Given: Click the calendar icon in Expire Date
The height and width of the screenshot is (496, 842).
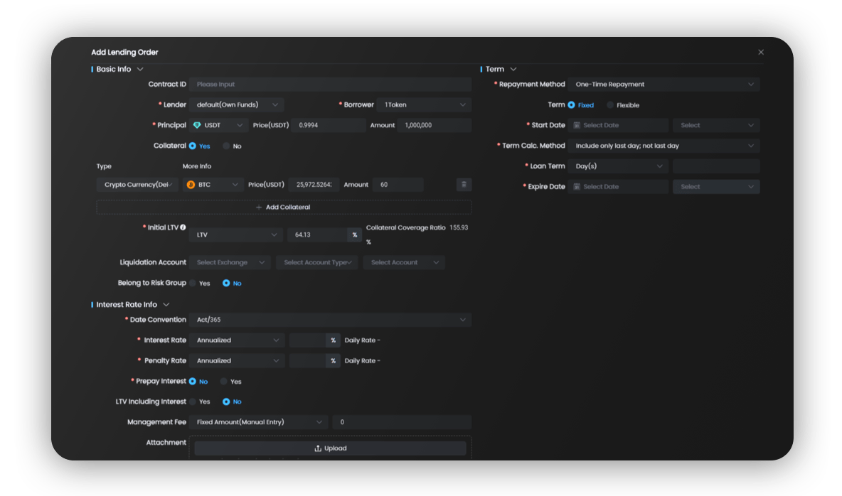Looking at the screenshot, I should [577, 187].
